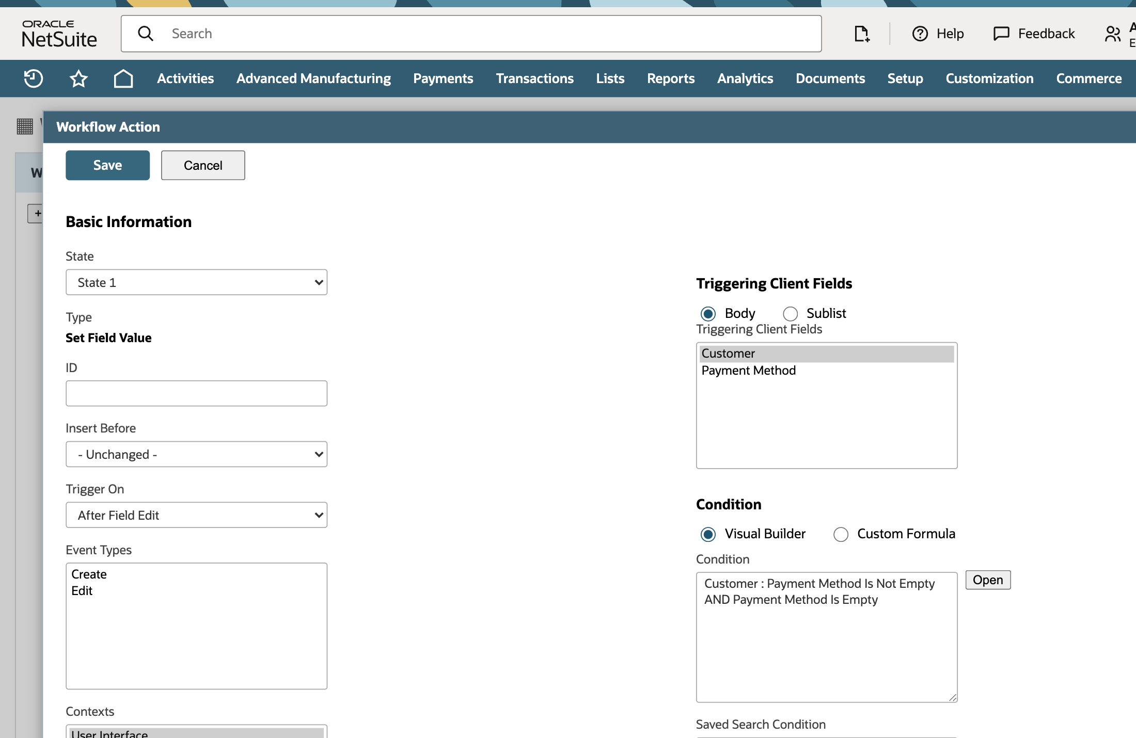The width and height of the screenshot is (1136, 738).
Task: Select Edit in Event Types list
Action: pos(196,591)
